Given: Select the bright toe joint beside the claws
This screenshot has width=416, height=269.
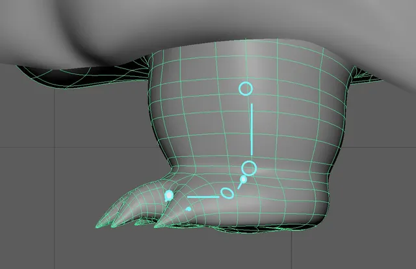Looking at the screenshot, I should (x=169, y=195).
